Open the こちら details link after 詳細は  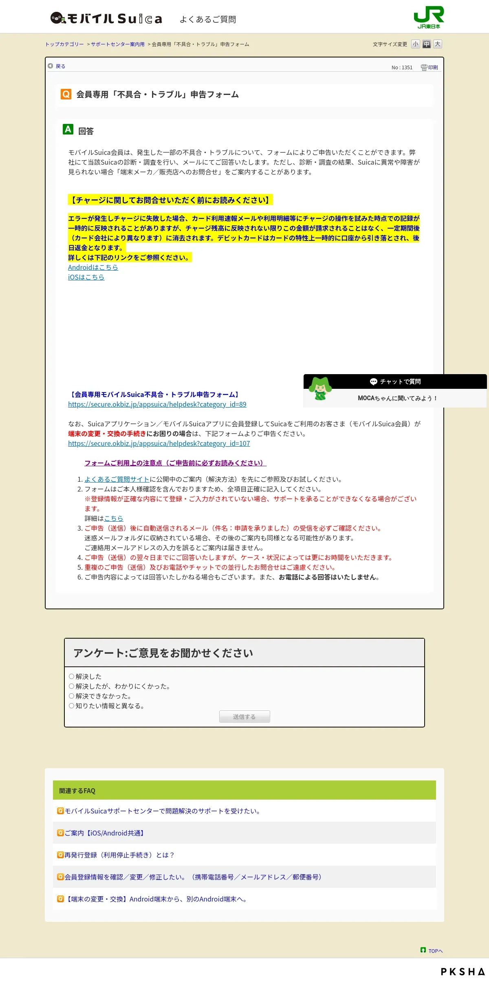(x=114, y=518)
